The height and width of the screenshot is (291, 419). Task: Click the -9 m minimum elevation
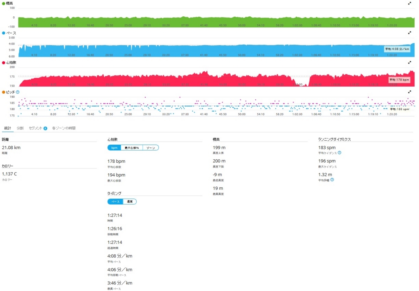pyautogui.click(x=217, y=175)
